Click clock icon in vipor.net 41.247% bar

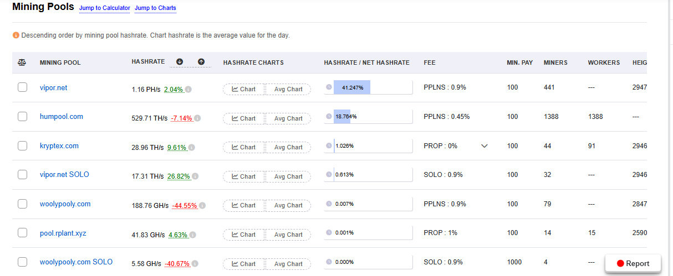click(329, 87)
